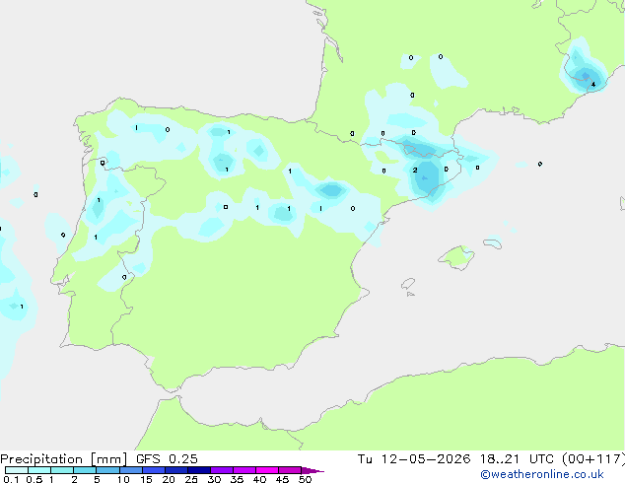Click the 30–35 mm purple legend swatch
The height and width of the screenshot is (483, 625).
pyautogui.click(x=222, y=470)
